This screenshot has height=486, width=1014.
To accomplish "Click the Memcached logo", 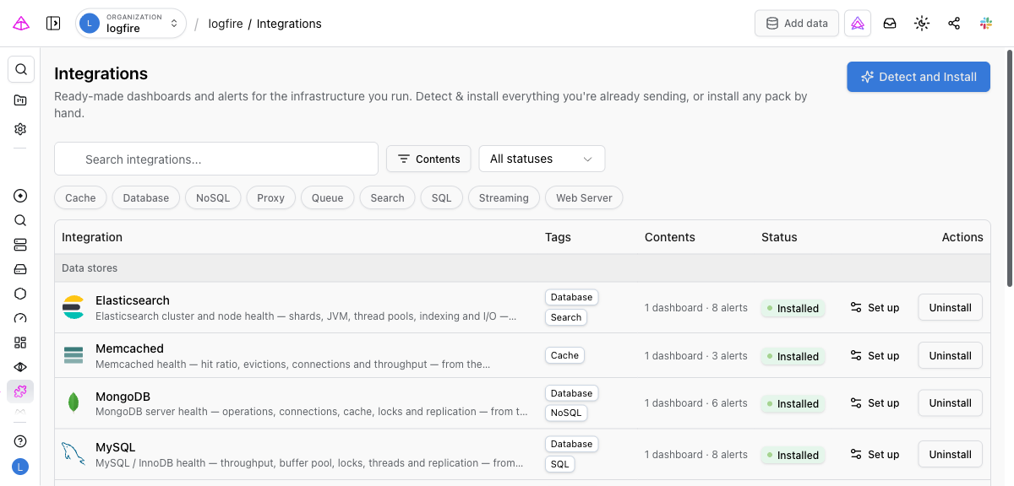I will pyautogui.click(x=74, y=355).
